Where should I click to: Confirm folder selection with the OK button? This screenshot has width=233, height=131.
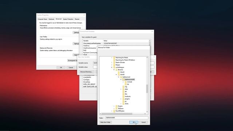coord(134,122)
